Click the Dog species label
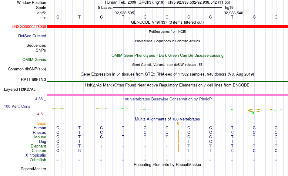Screen dimensions: 288x176 (42, 142)
